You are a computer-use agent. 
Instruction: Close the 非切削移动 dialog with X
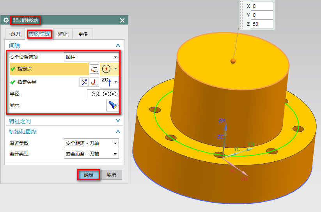point(122,20)
